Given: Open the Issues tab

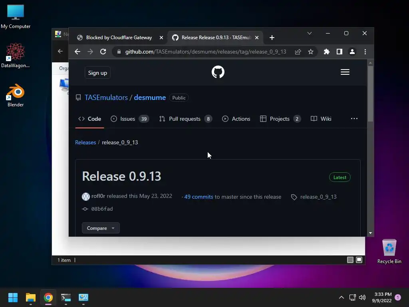Looking at the screenshot, I should (x=130, y=119).
